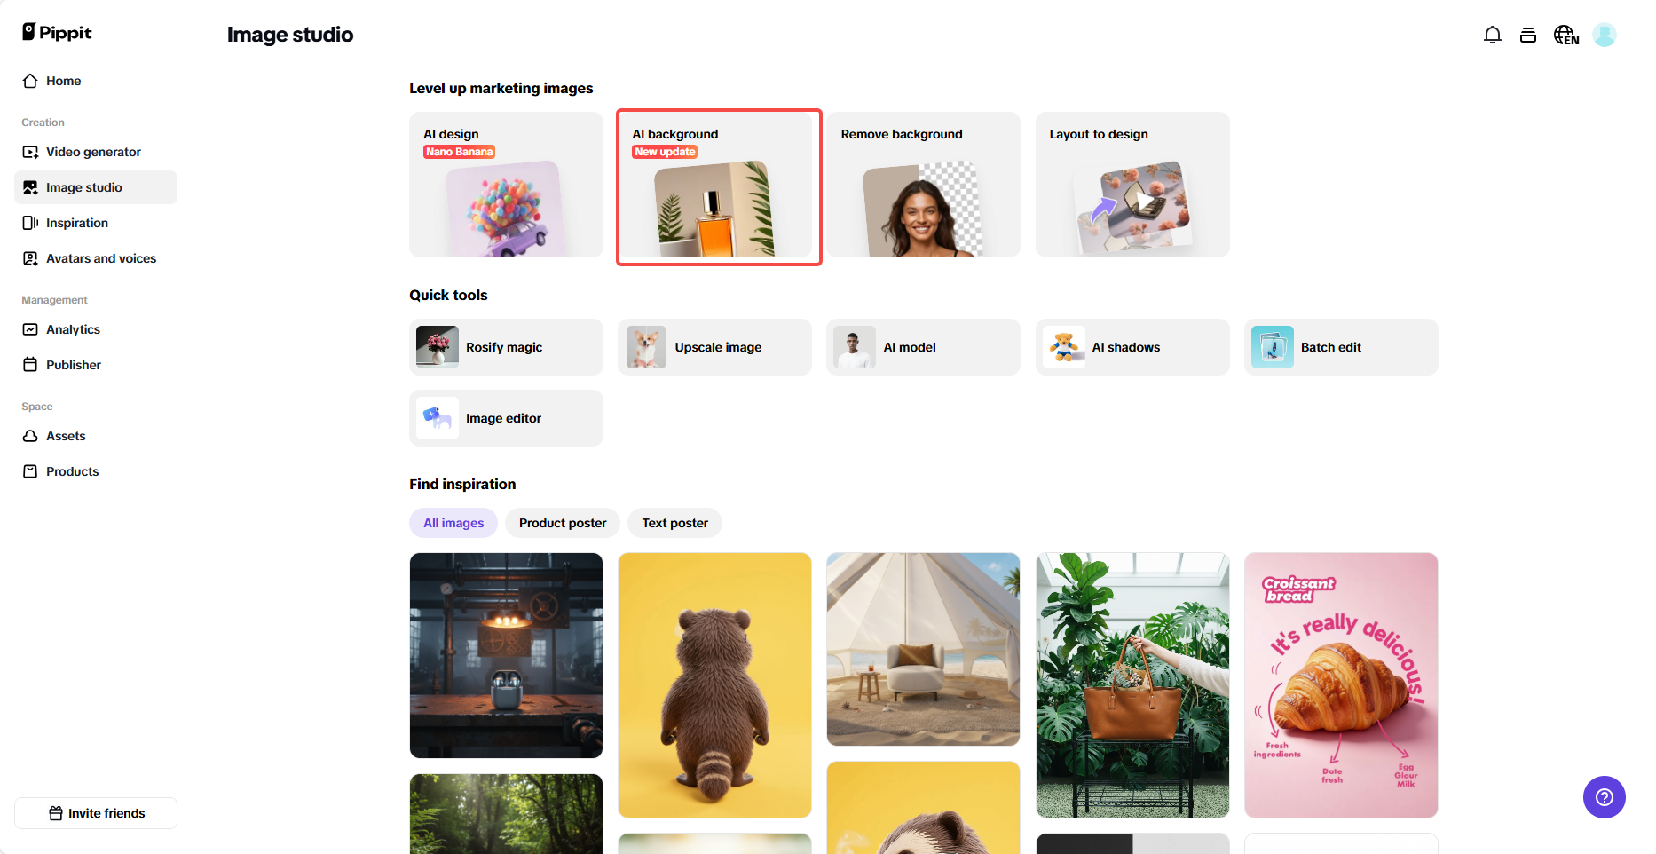Select the Video generator tool in sidebar
Screen dimensions: 1656x854
click(92, 152)
